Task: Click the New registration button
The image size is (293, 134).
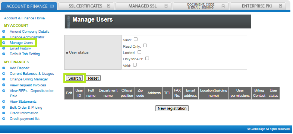Action: point(172,108)
